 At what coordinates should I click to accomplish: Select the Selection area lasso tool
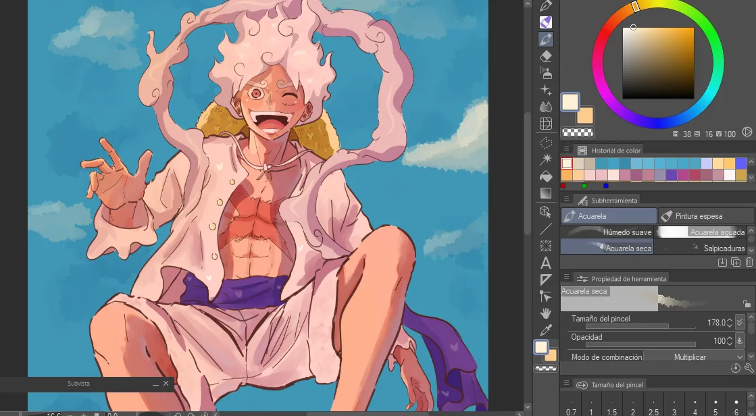[x=546, y=142]
